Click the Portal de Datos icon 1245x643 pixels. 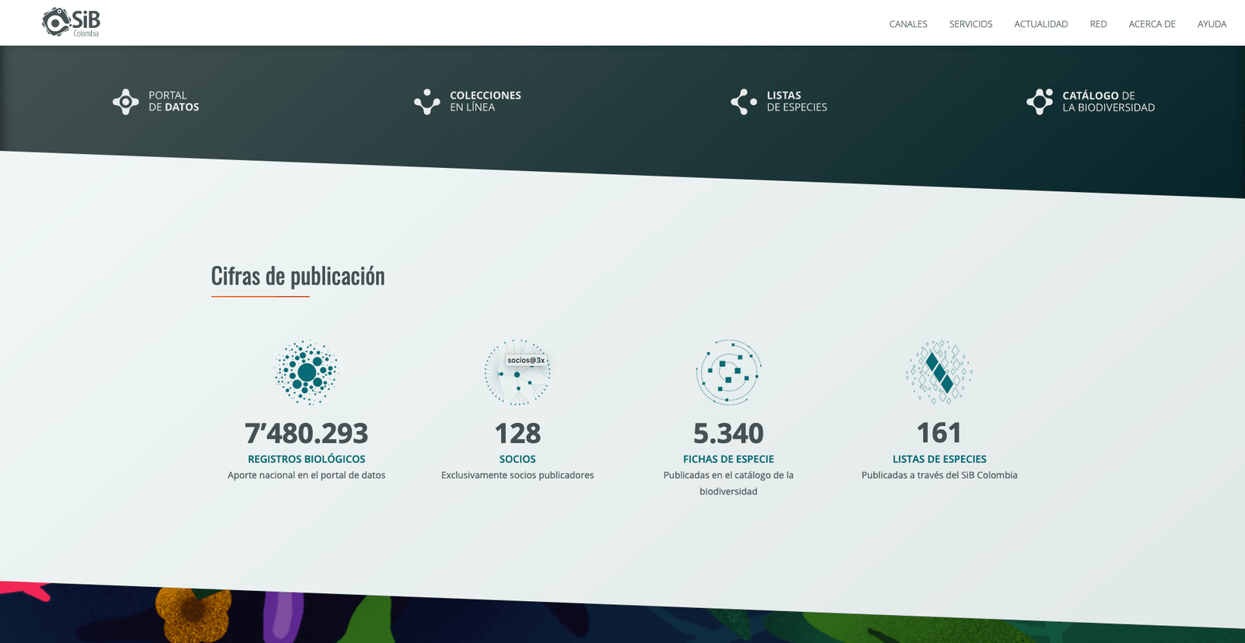125,102
